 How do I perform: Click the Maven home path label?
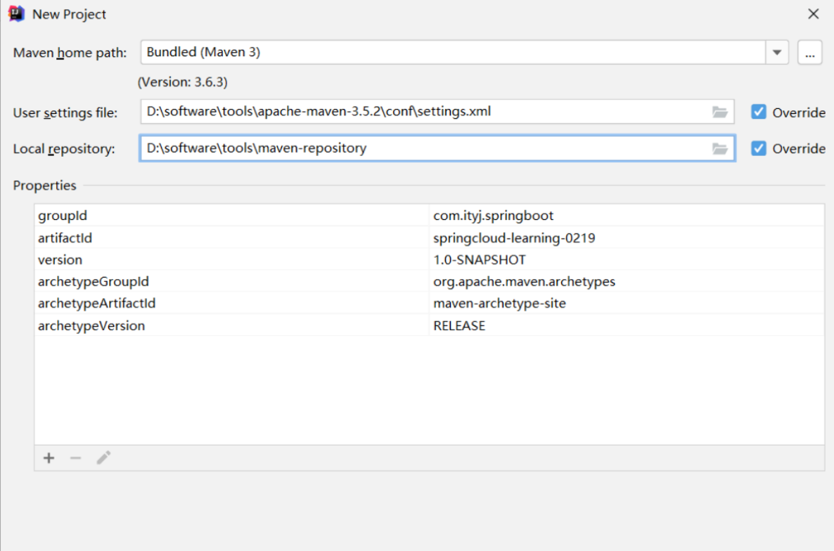pos(70,53)
